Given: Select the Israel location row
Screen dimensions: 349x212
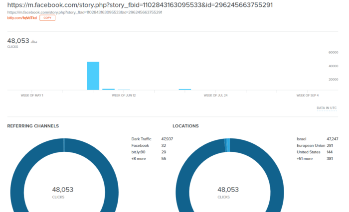Looking at the screenshot, I should click(318, 139).
